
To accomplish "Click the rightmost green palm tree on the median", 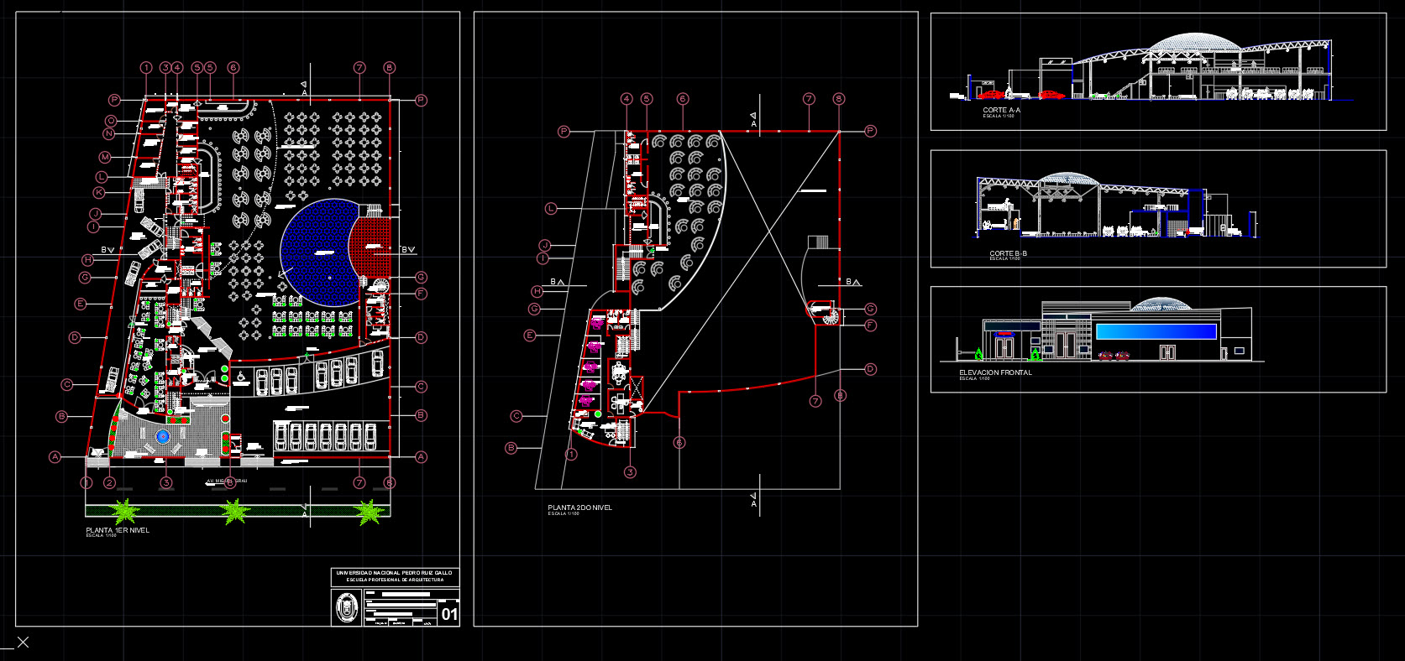I will (x=368, y=511).
